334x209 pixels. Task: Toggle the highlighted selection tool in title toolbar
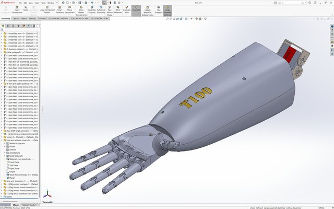104,3
